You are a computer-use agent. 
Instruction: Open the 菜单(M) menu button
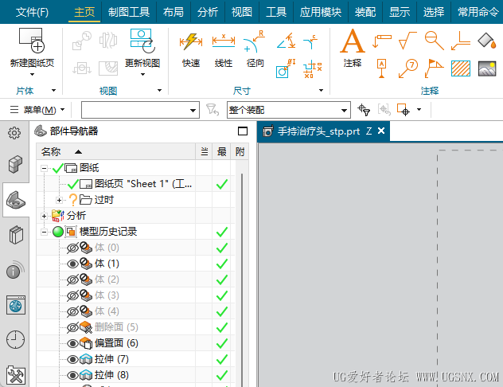[37, 110]
